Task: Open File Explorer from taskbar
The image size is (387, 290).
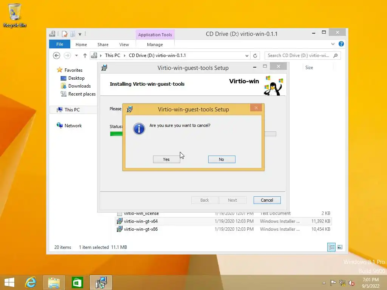Action: (54, 282)
